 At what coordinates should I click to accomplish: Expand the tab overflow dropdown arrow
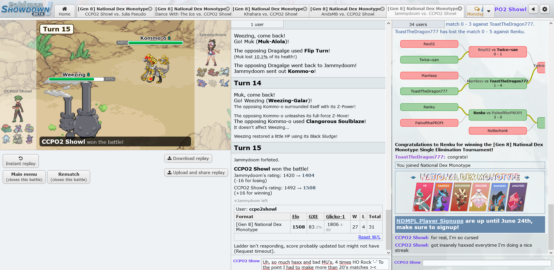click(x=489, y=11)
